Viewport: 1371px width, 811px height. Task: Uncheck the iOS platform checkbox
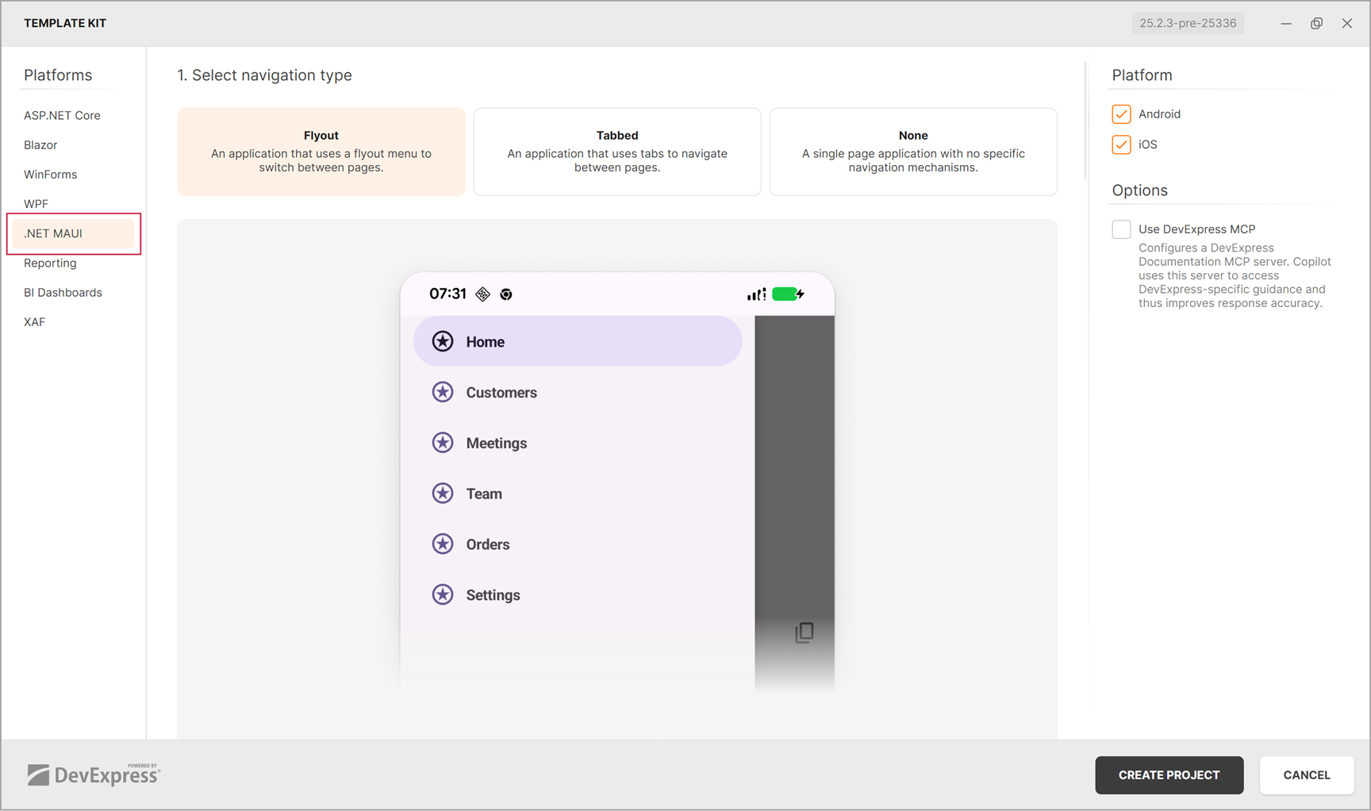pos(1121,144)
